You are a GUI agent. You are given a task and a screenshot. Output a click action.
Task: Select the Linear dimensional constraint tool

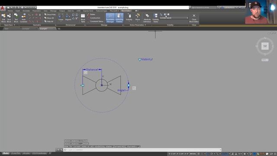pyautogui.click(x=61, y=17)
